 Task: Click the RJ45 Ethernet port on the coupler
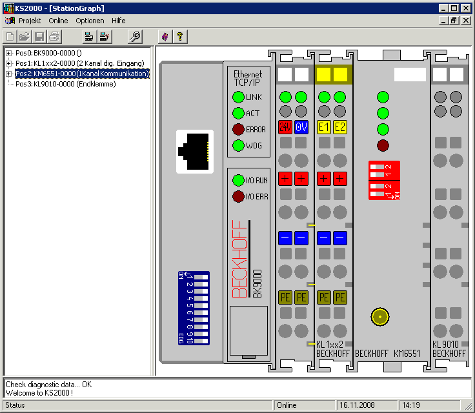click(x=195, y=152)
